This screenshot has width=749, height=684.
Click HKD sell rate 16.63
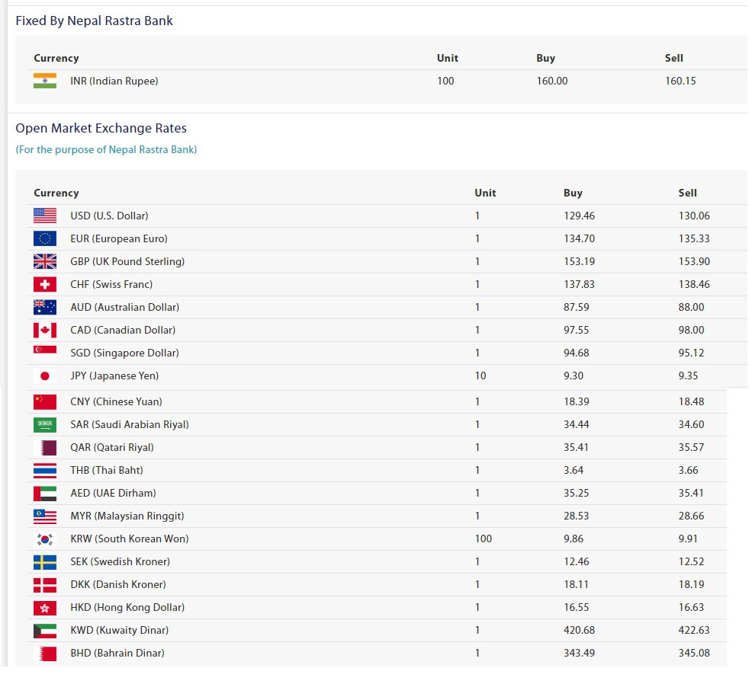691,608
